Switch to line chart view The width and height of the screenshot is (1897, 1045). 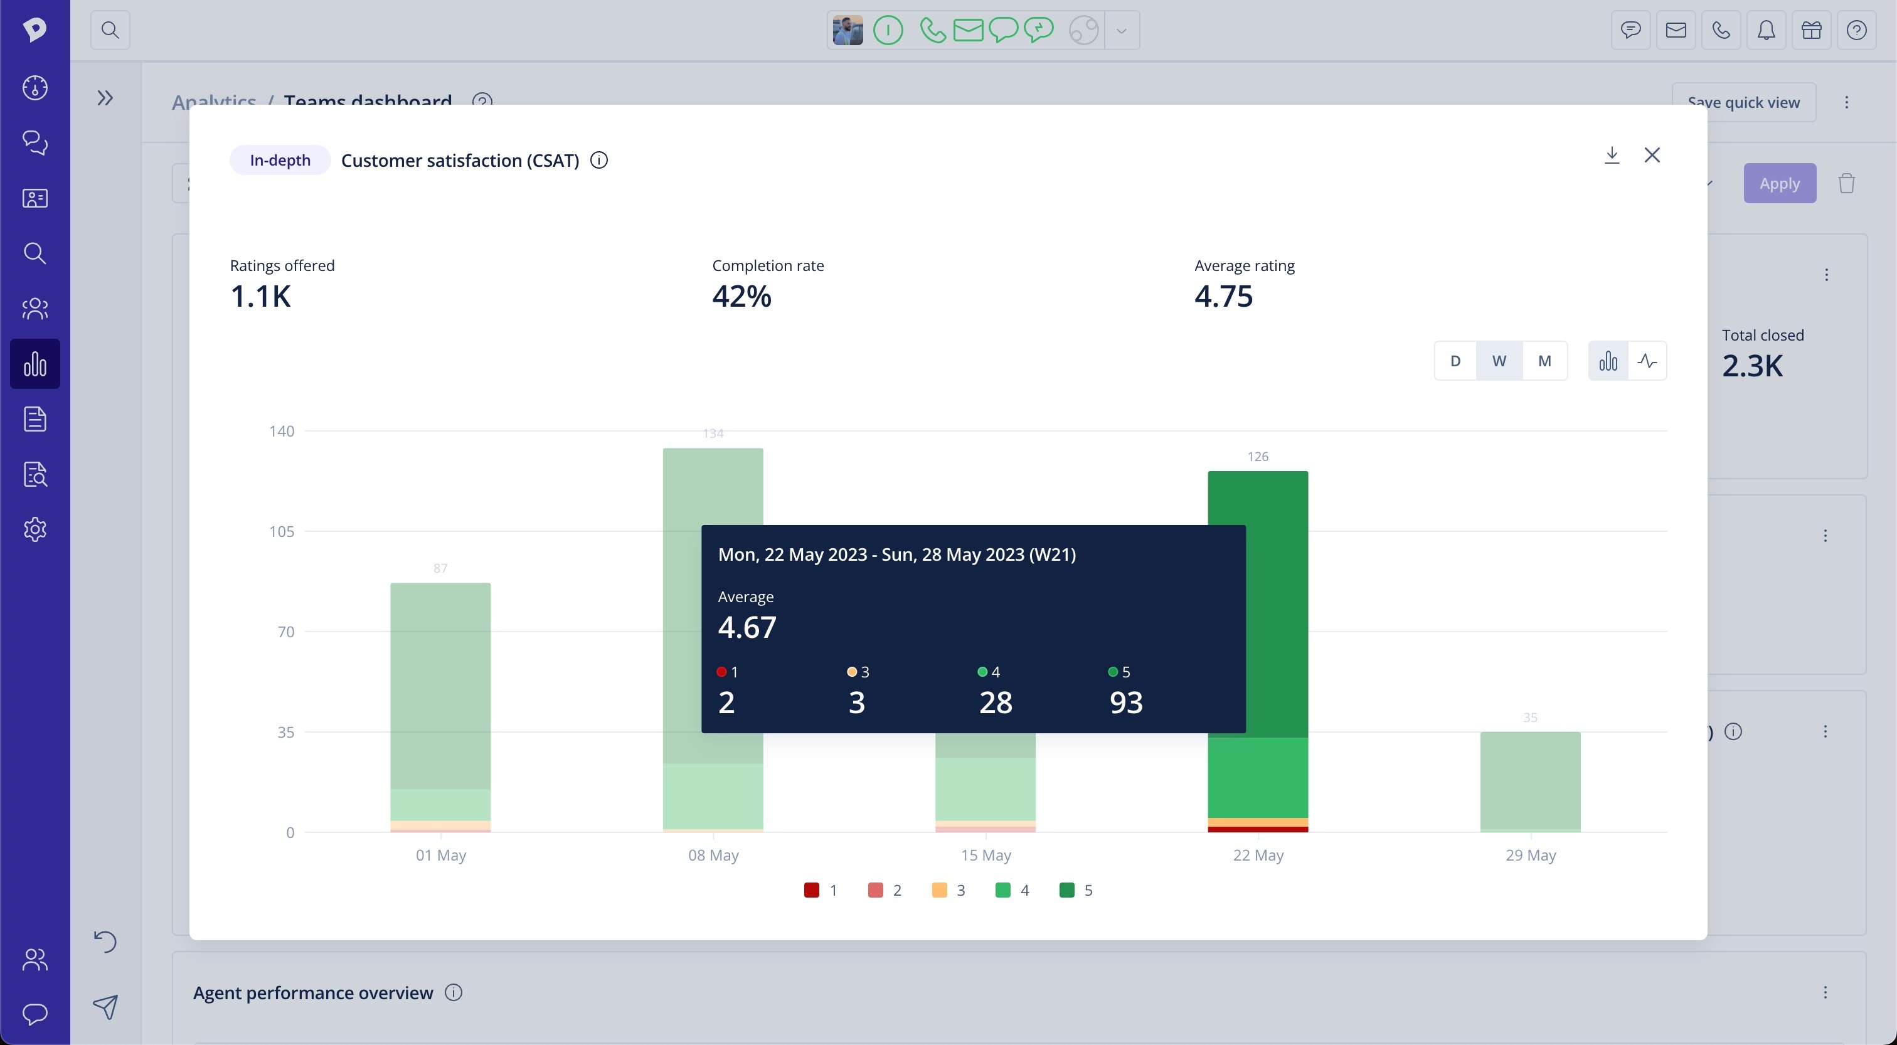(x=1647, y=361)
